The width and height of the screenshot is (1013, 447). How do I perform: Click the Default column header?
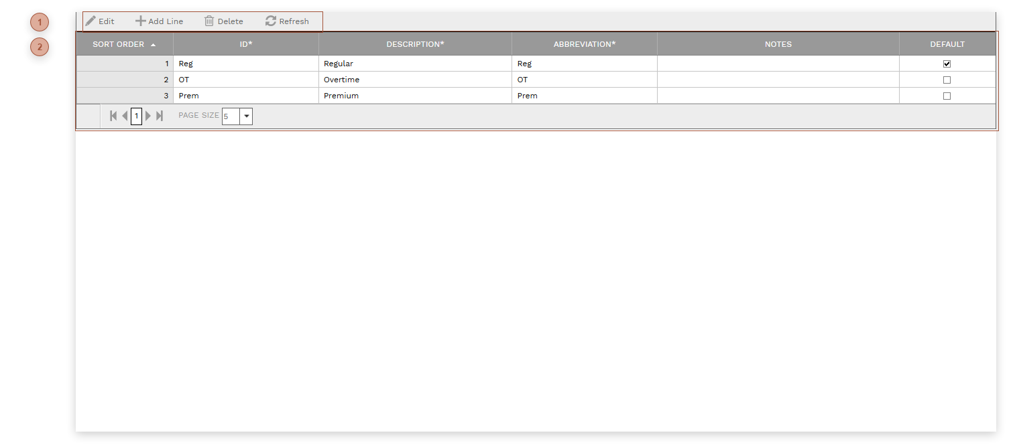click(x=947, y=44)
